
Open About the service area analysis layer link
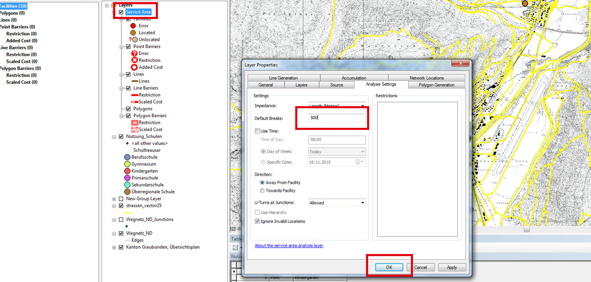(x=288, y=246)
